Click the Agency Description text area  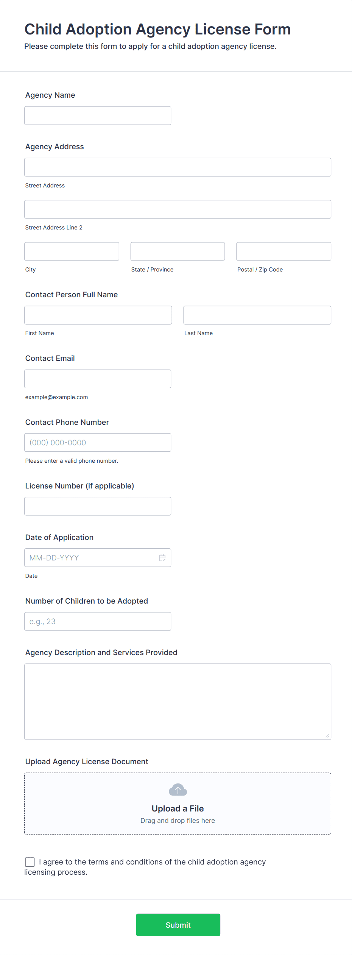(178, 701)
